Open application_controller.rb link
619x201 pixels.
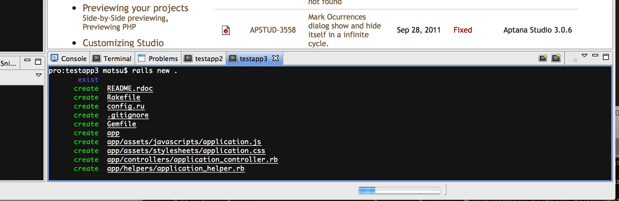[x=193, y=159]
